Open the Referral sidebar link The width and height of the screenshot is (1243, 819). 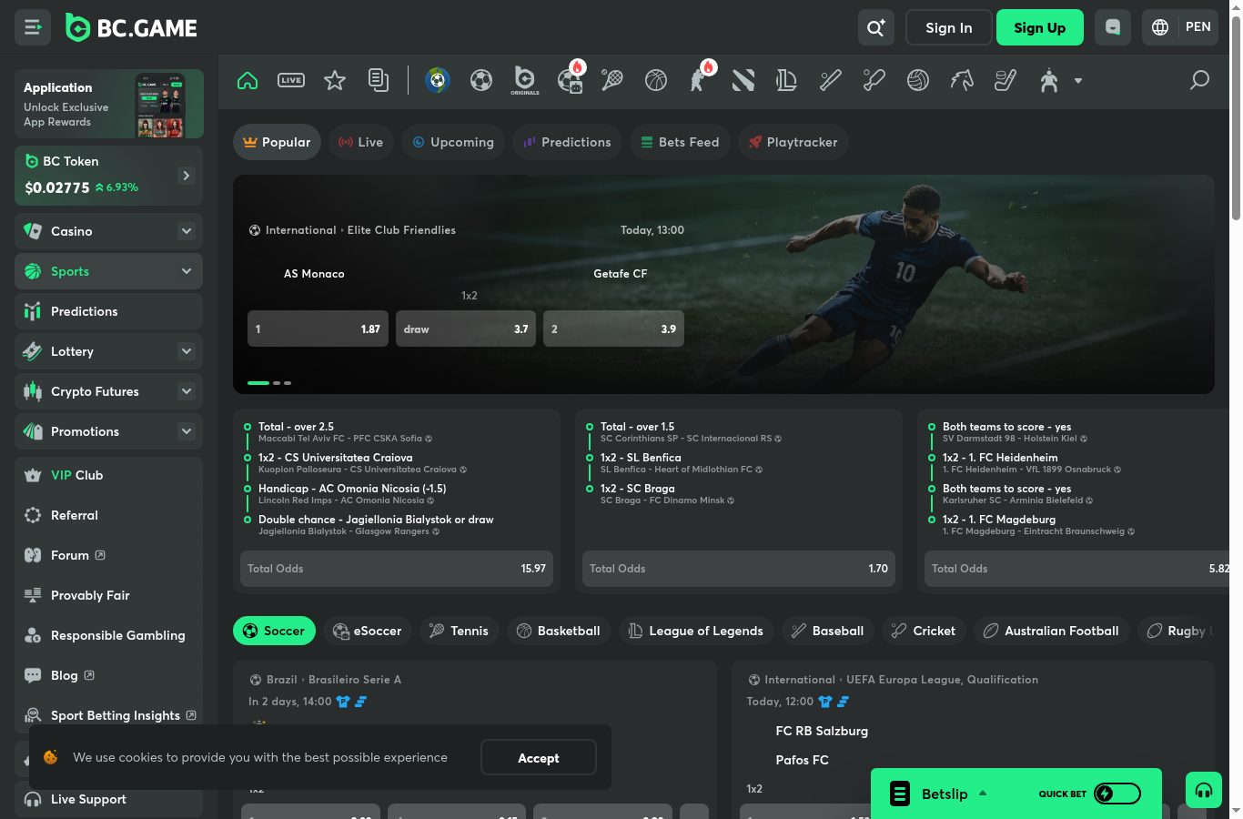coord(108,515)
